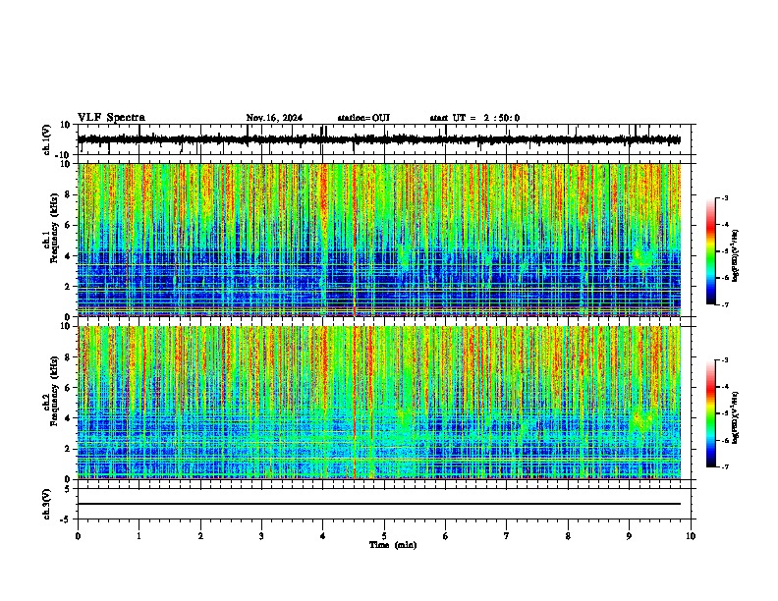Screen dimensions: 778x601
Task: Click the time-axis tick label "4"
Action: pyautogui.click(x=323, y=536)
